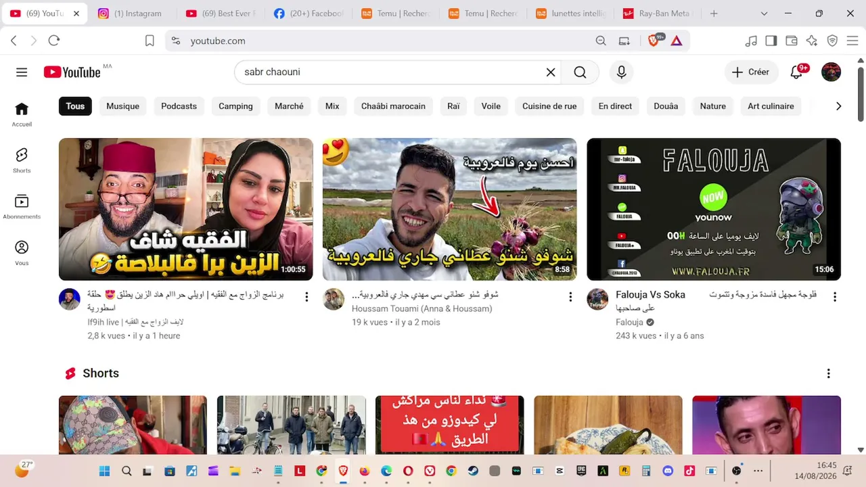Select the Podcasts filter chip
866x487 pixels.
coord(179,106)
